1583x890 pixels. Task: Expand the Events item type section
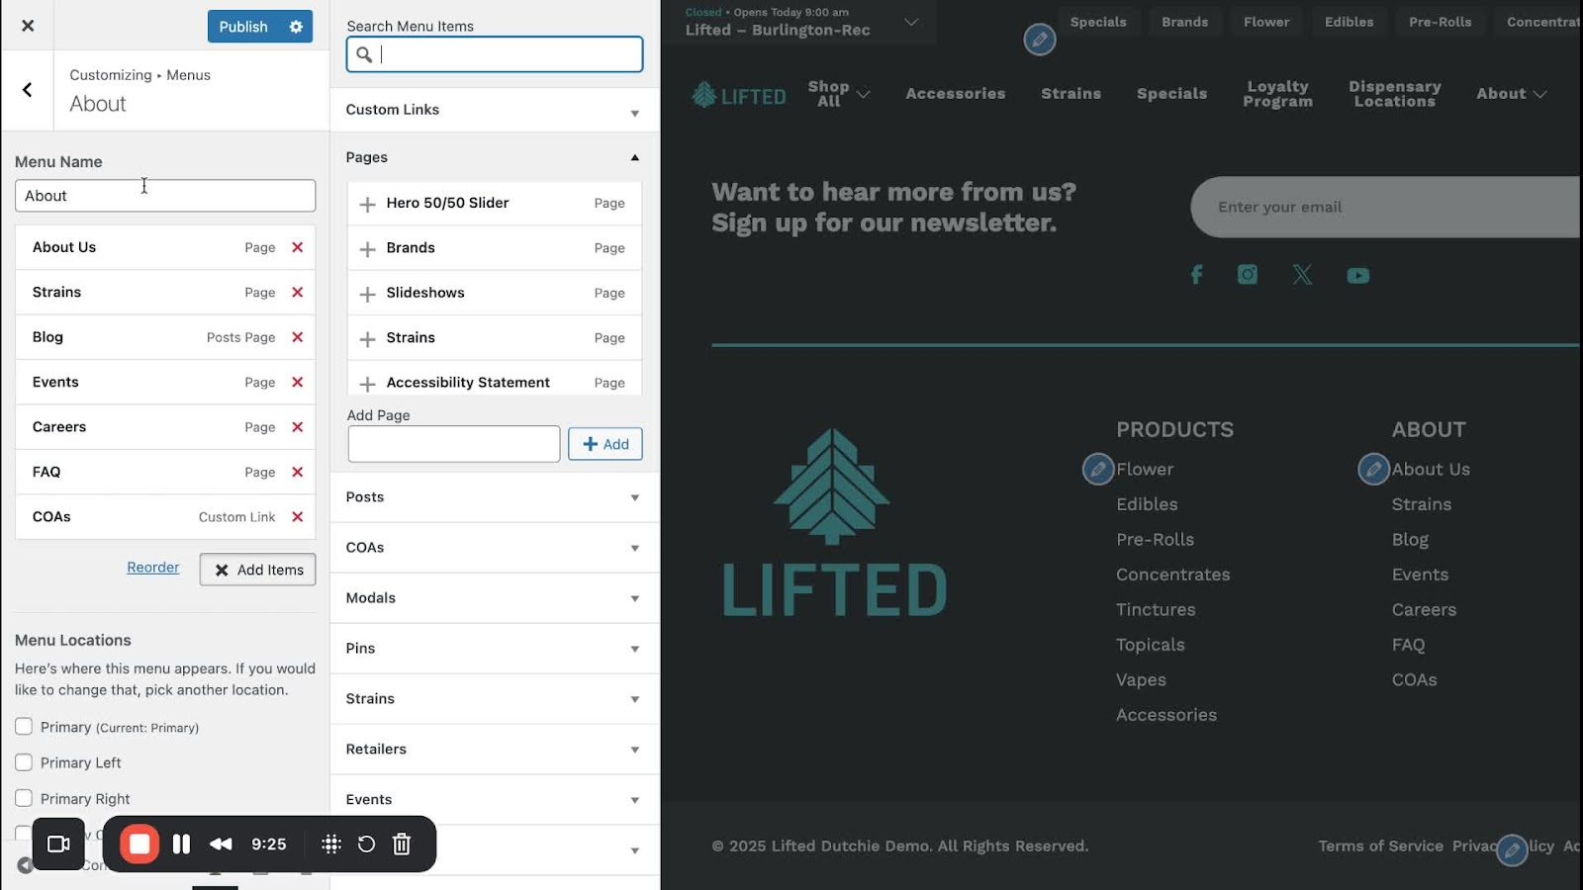tap(495, 800)
